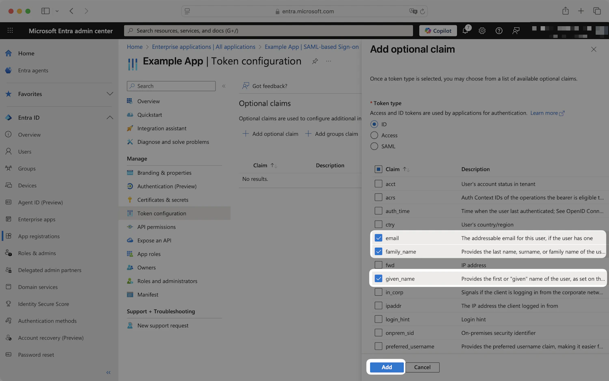Uncheck the family_name claim checkbox

point(378,251)
